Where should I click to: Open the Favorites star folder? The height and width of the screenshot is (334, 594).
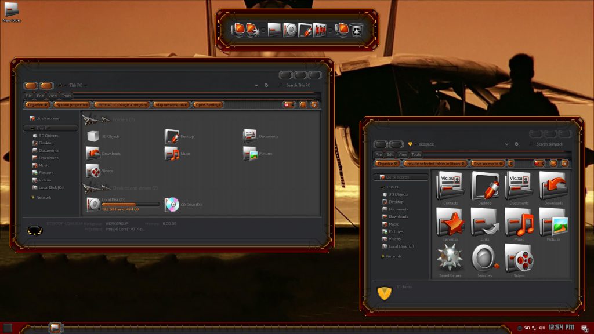click(450, 222)
